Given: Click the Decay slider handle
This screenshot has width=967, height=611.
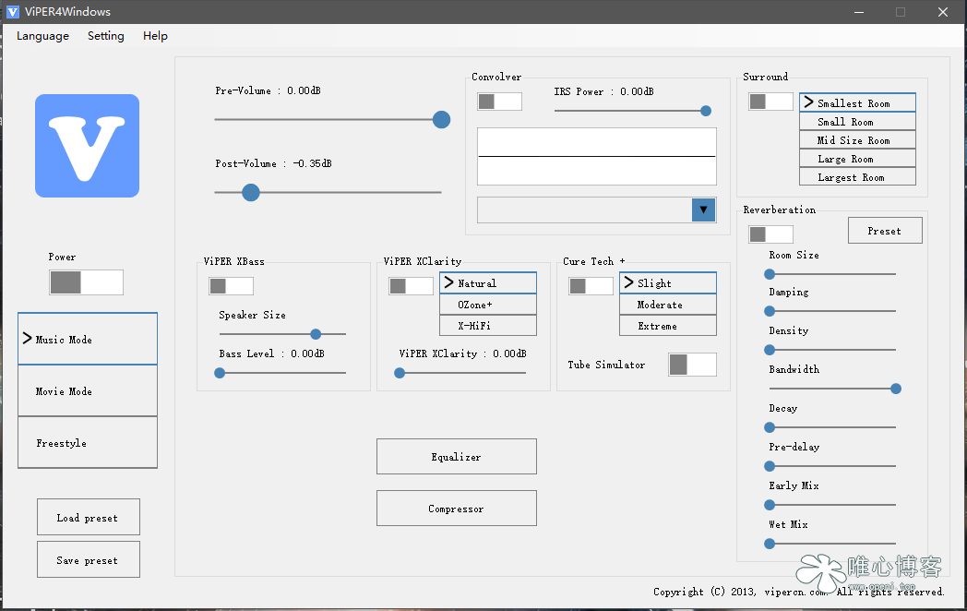Looking at the screenshot, I should pos(770,427).
